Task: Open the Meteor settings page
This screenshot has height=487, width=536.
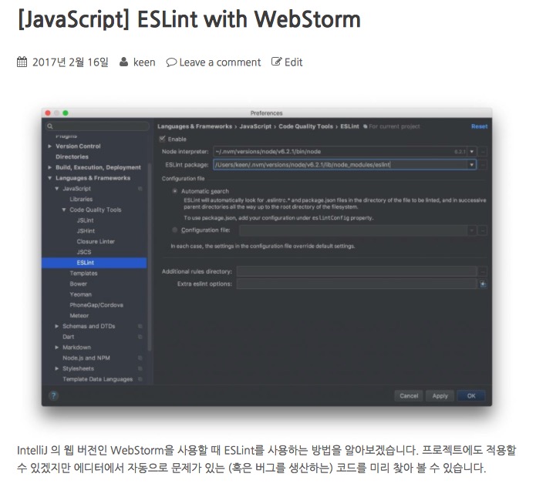Action: pos(79,316)
